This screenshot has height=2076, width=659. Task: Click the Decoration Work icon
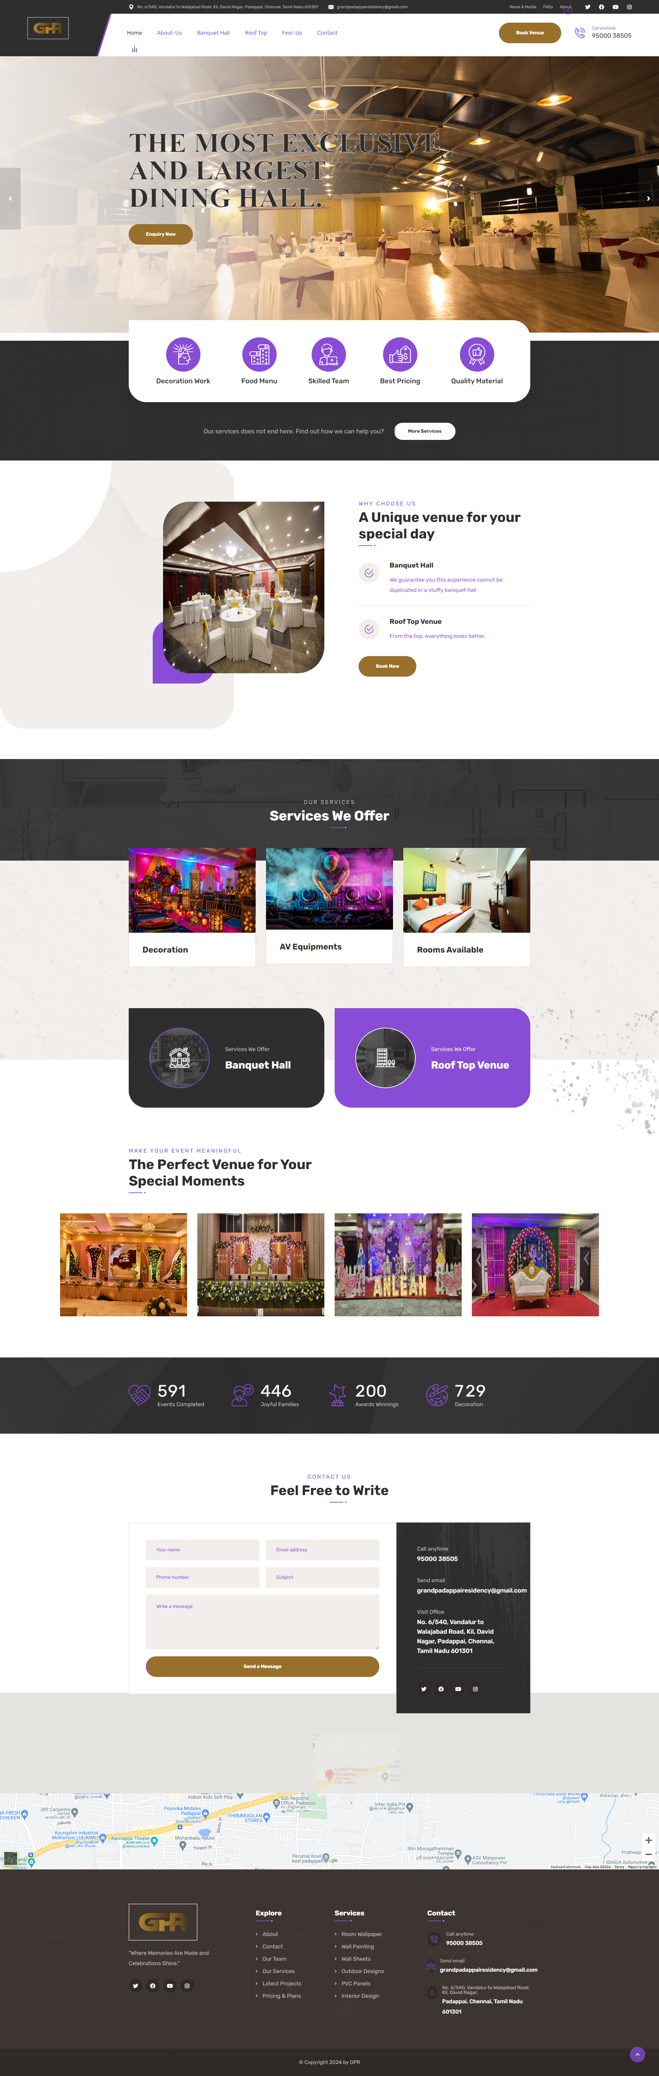(x=183, y=354)
